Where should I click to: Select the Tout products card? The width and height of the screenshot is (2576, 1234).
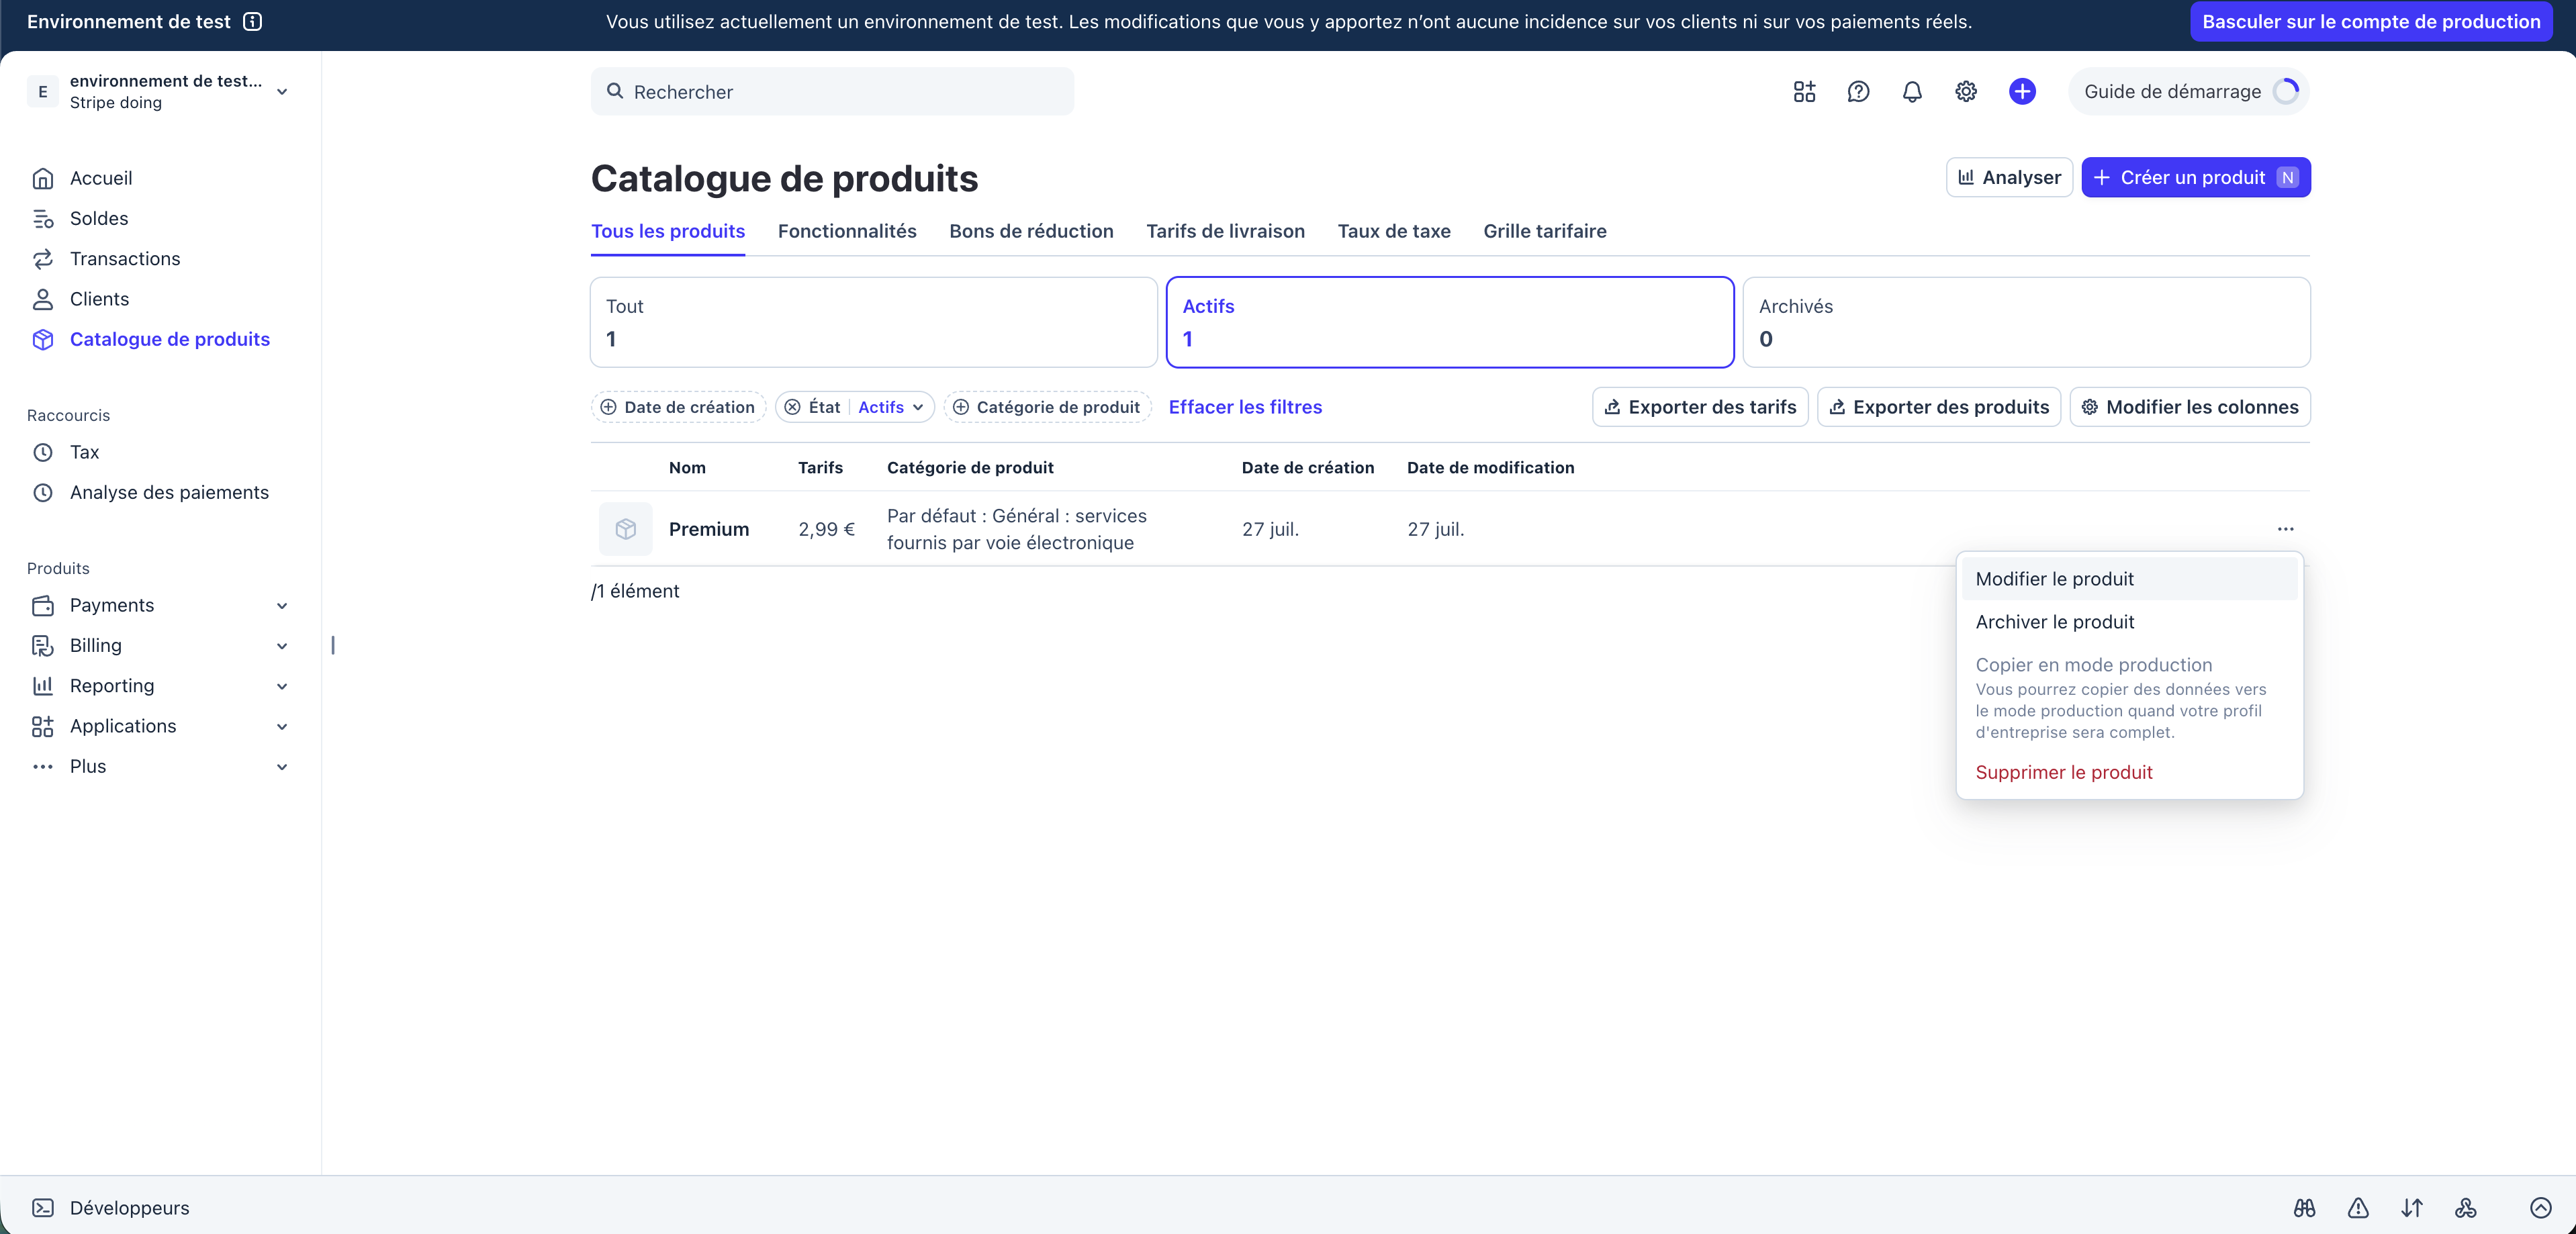[873, 322]
